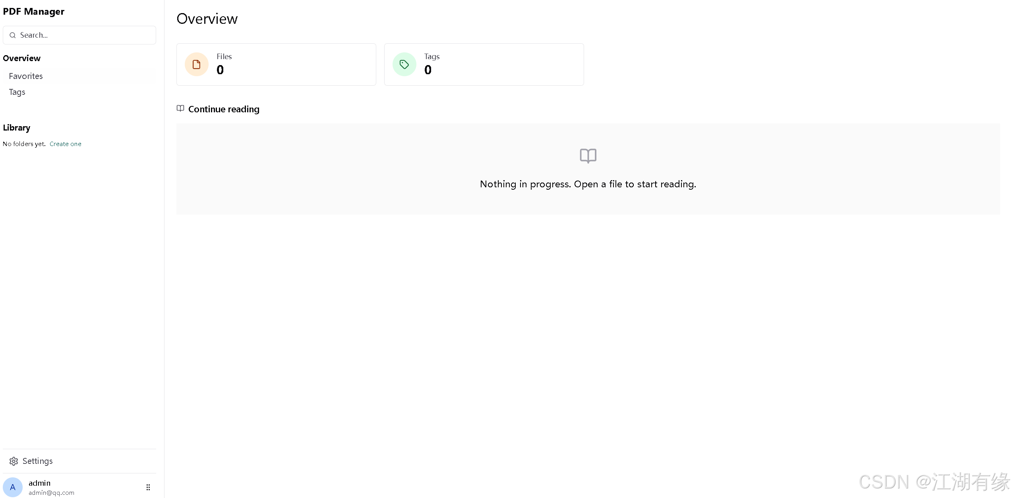Click the Continue reading book icon
This screenshot has height=498, width=1012.
[180, 108]
